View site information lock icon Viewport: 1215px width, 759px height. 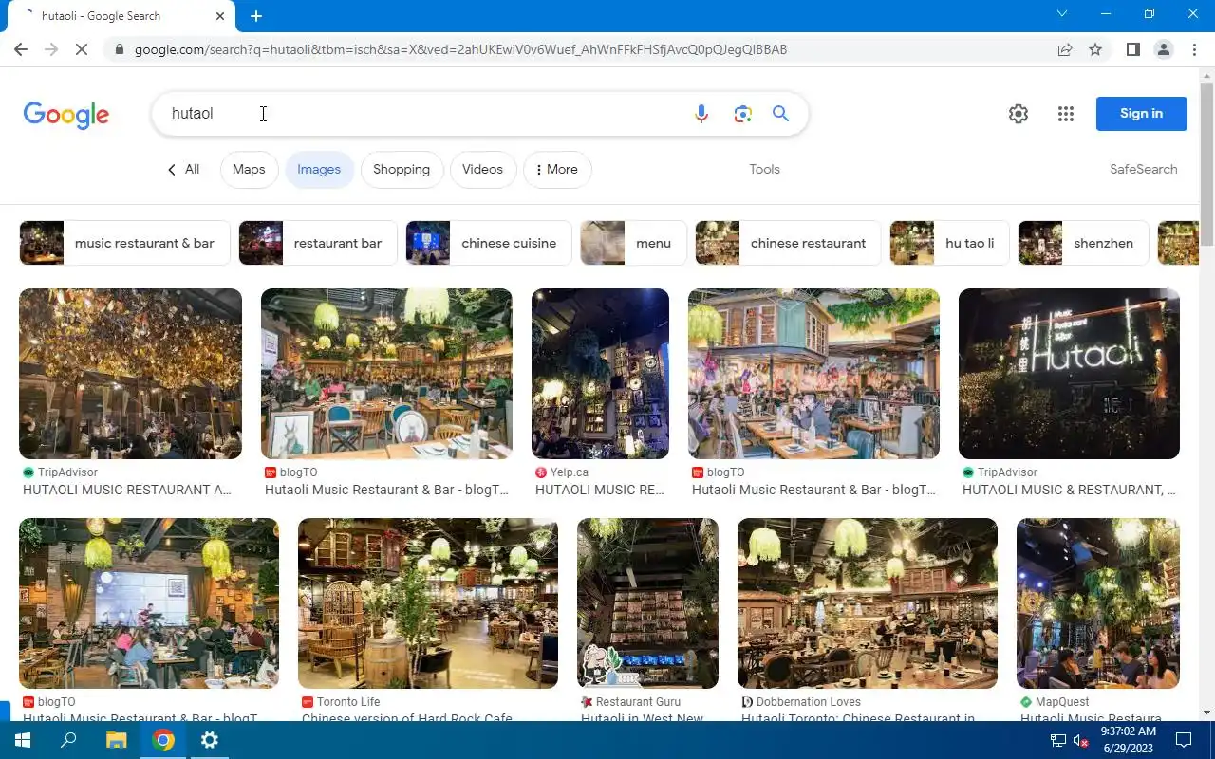119,49
